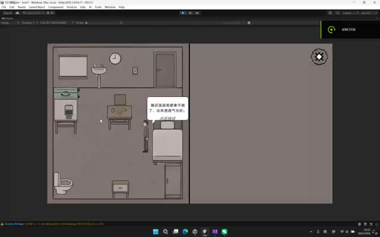Click the toilet in the corner
The image size is (380, 237).
coord(63,183)
